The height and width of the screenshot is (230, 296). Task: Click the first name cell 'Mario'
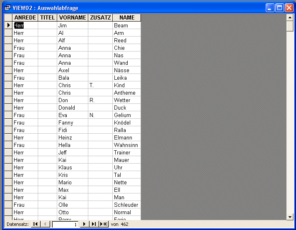[x=73, y=182]
